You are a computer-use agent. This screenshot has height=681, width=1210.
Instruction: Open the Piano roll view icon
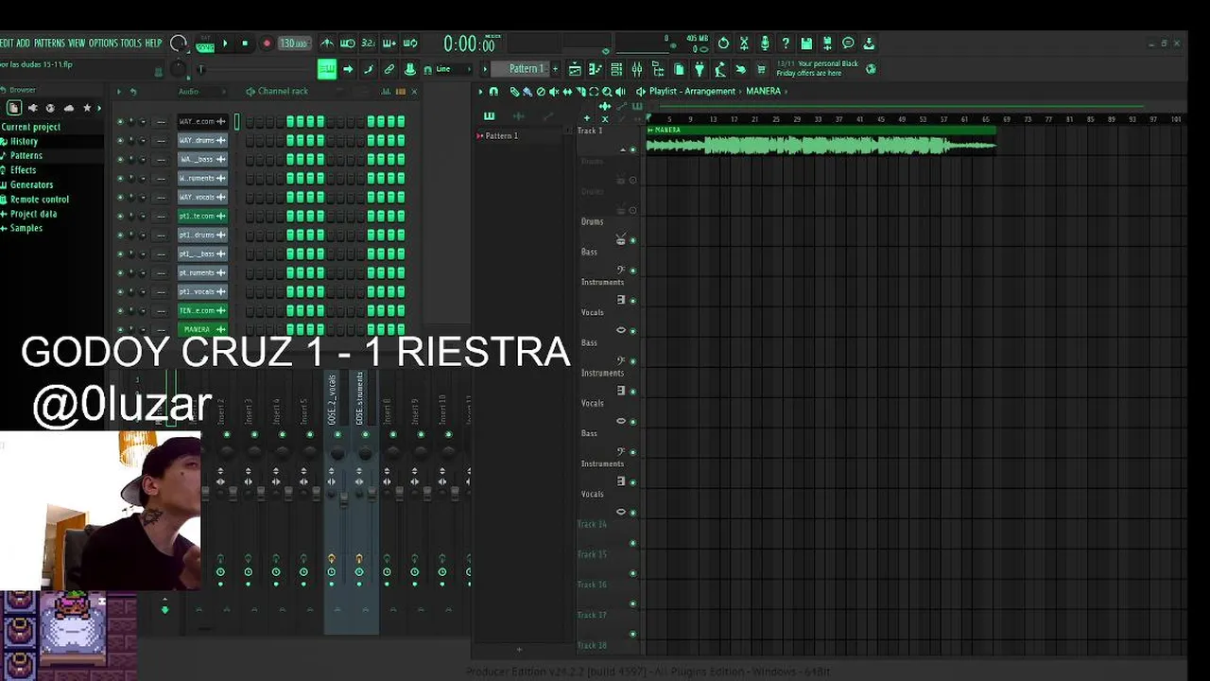(596, 69)
